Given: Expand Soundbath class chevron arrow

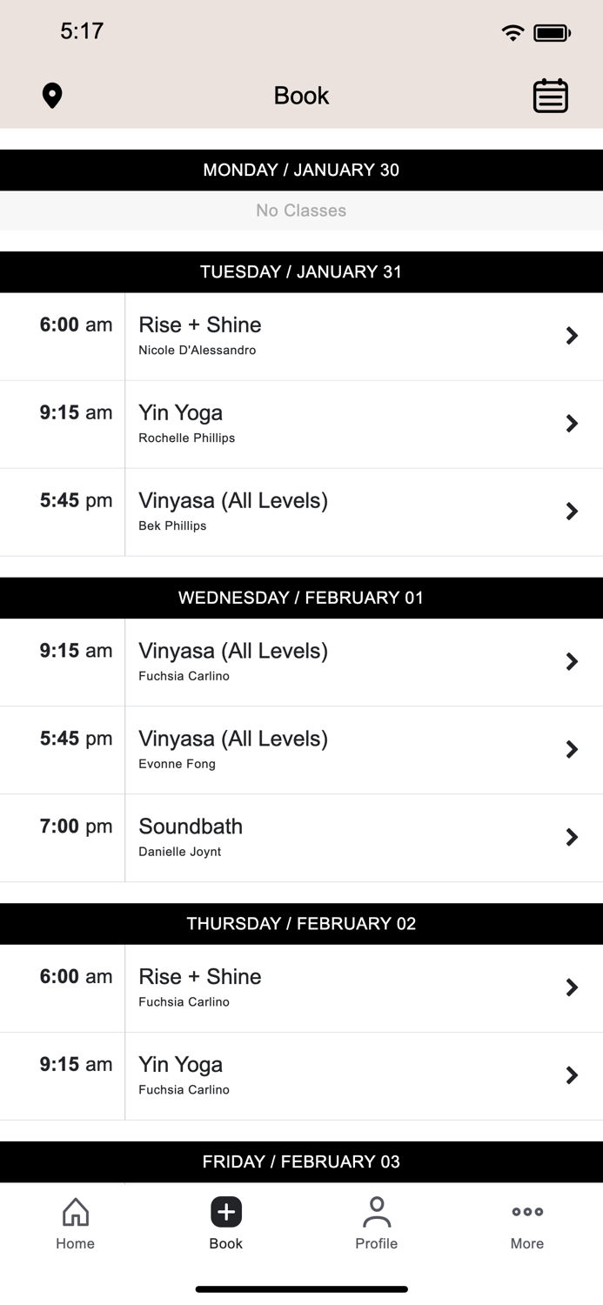Looking at the screenshot, I should point(572,837).
